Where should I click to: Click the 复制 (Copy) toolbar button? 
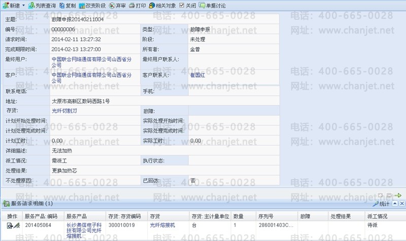67,6
